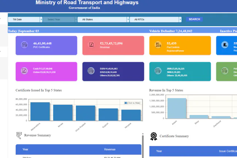Toggle the chart legend Click to Hide
The height and width of the screenshot is (158, 237).
(x=132, y=103)
